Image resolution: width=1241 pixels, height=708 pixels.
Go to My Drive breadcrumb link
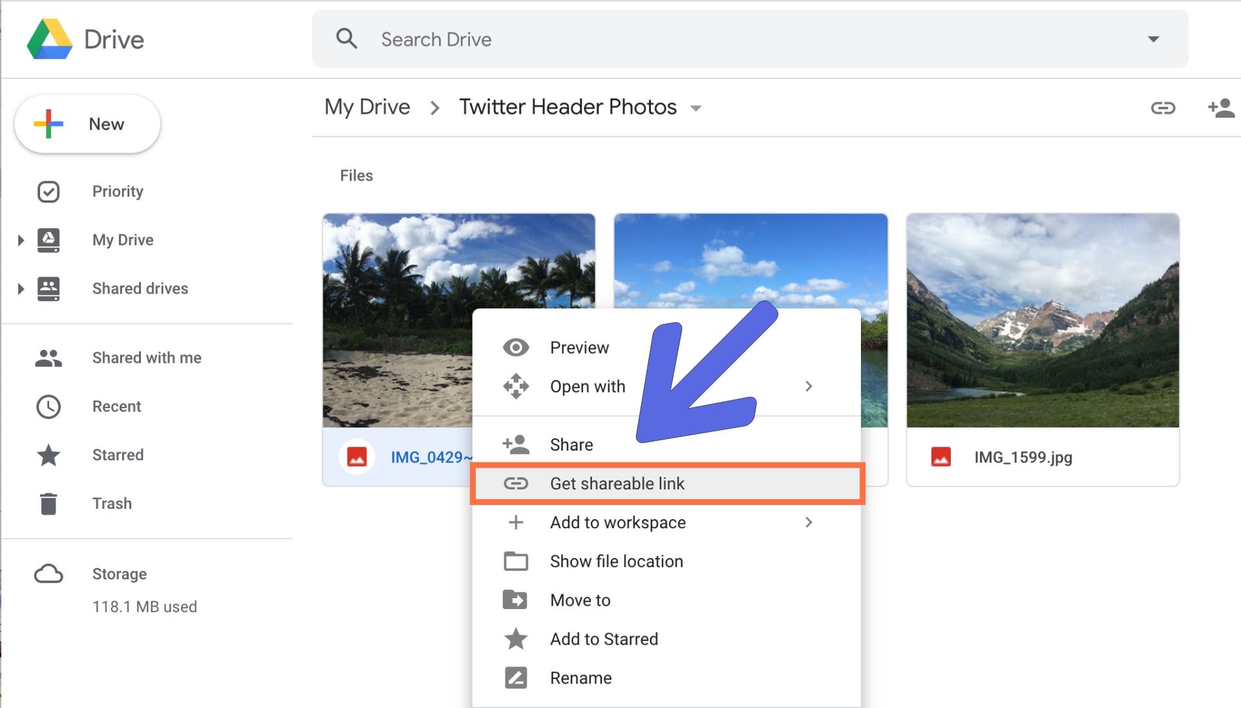367,107
